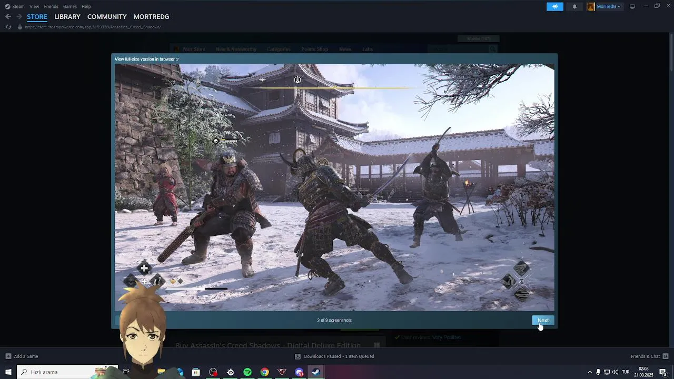The image size is (674, 379).
Task: Click the store URL address text
Action: tap(93, 27)
